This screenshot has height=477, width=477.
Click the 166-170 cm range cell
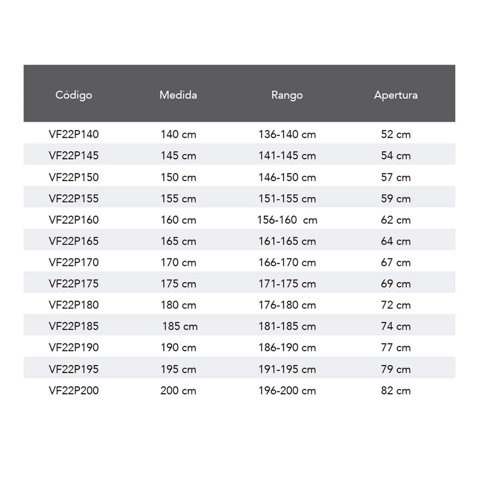[287, 262]
